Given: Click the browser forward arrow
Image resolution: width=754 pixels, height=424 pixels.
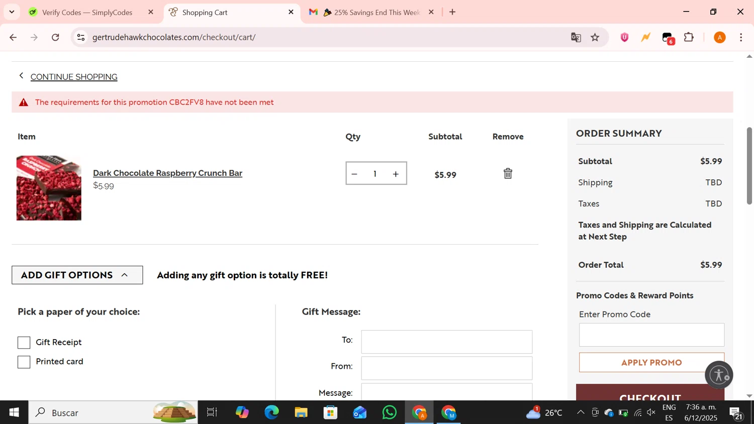Looking at the screenshot, I should pyautogui.click(x=34, y=37).
